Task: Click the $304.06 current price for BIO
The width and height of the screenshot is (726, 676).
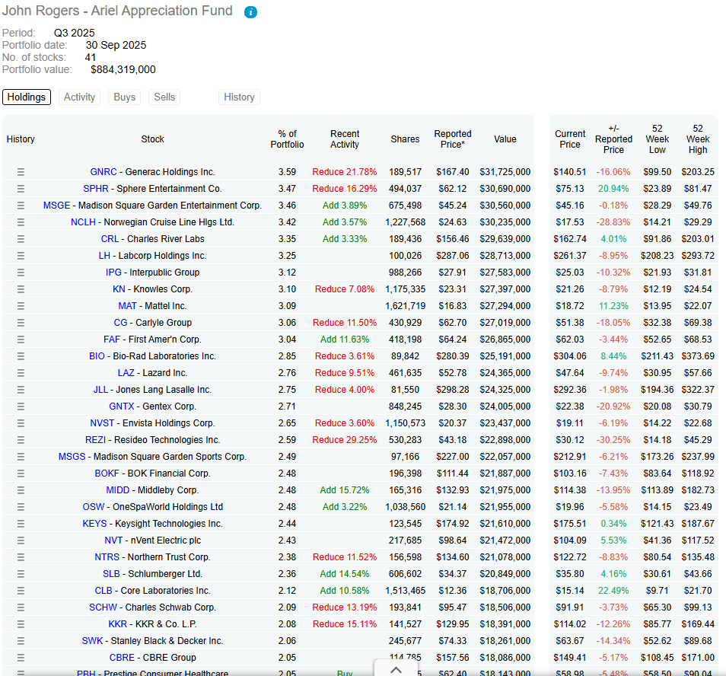Action: [570, 356]
